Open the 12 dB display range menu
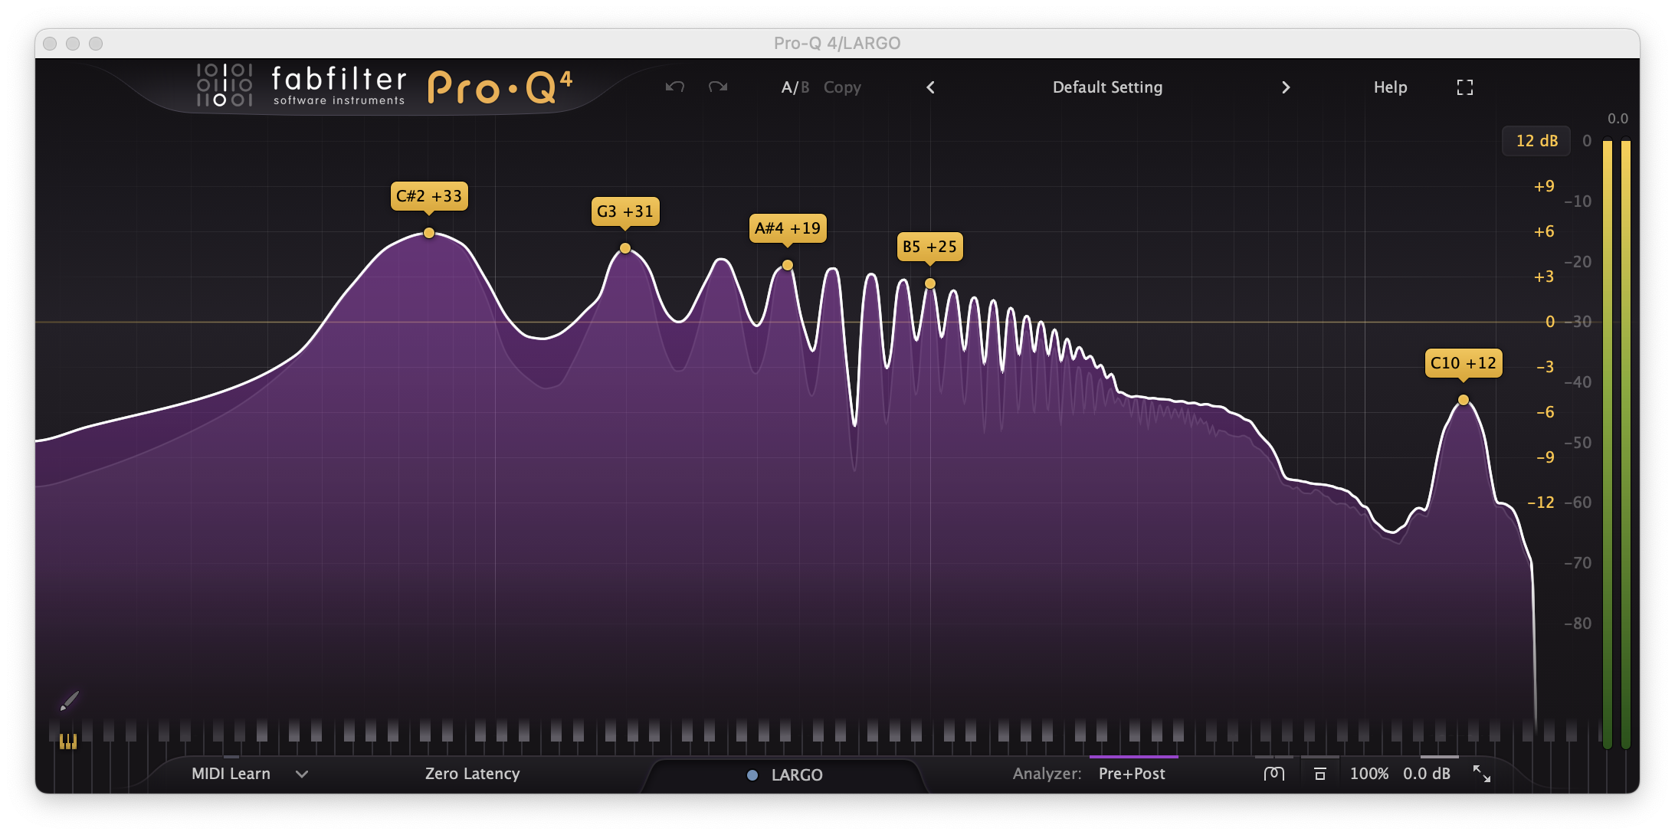 click(1536, 141)
